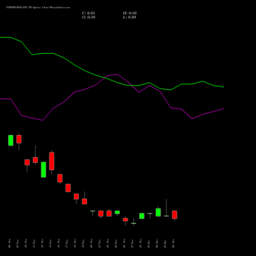Select the red candlestick for 24 Nov
This screenshot has width=256, height=256.
point(109,214)
